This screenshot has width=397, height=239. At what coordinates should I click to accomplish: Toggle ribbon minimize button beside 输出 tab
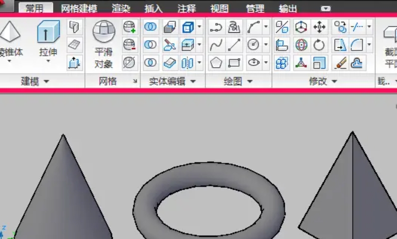click(326, 8)
